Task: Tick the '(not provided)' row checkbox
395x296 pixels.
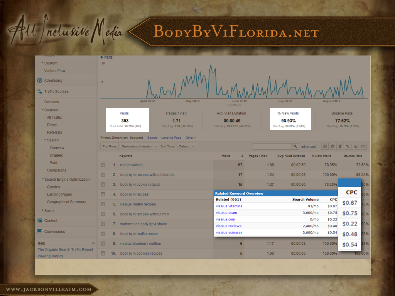Action: tap(103, 165)
